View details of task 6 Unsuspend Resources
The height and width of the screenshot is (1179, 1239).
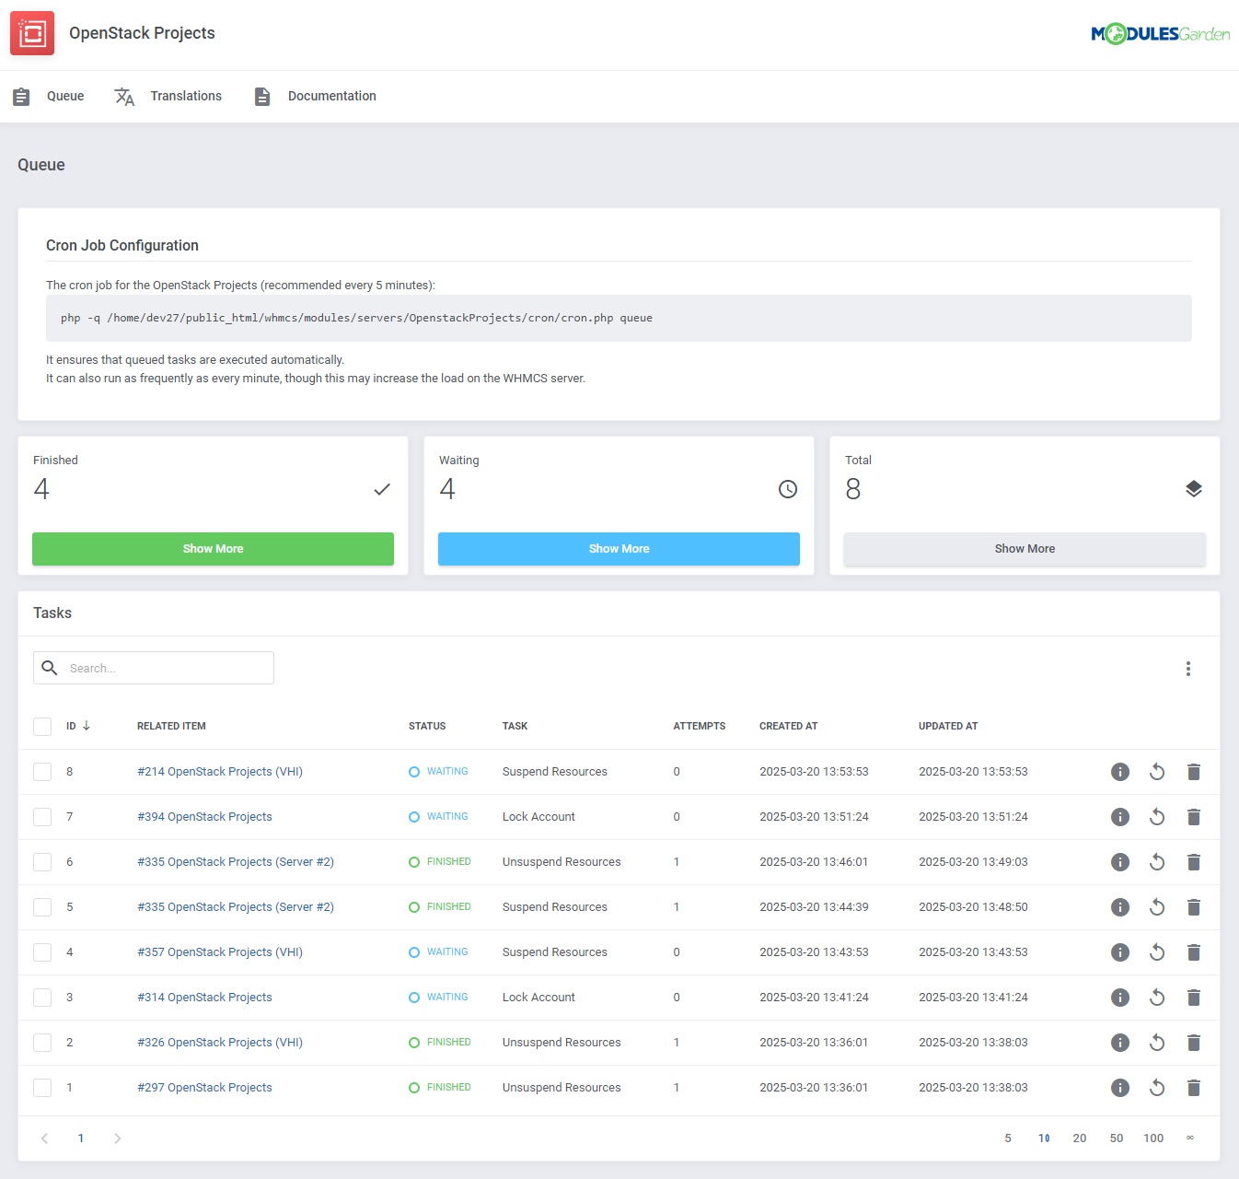point(1120,862)
